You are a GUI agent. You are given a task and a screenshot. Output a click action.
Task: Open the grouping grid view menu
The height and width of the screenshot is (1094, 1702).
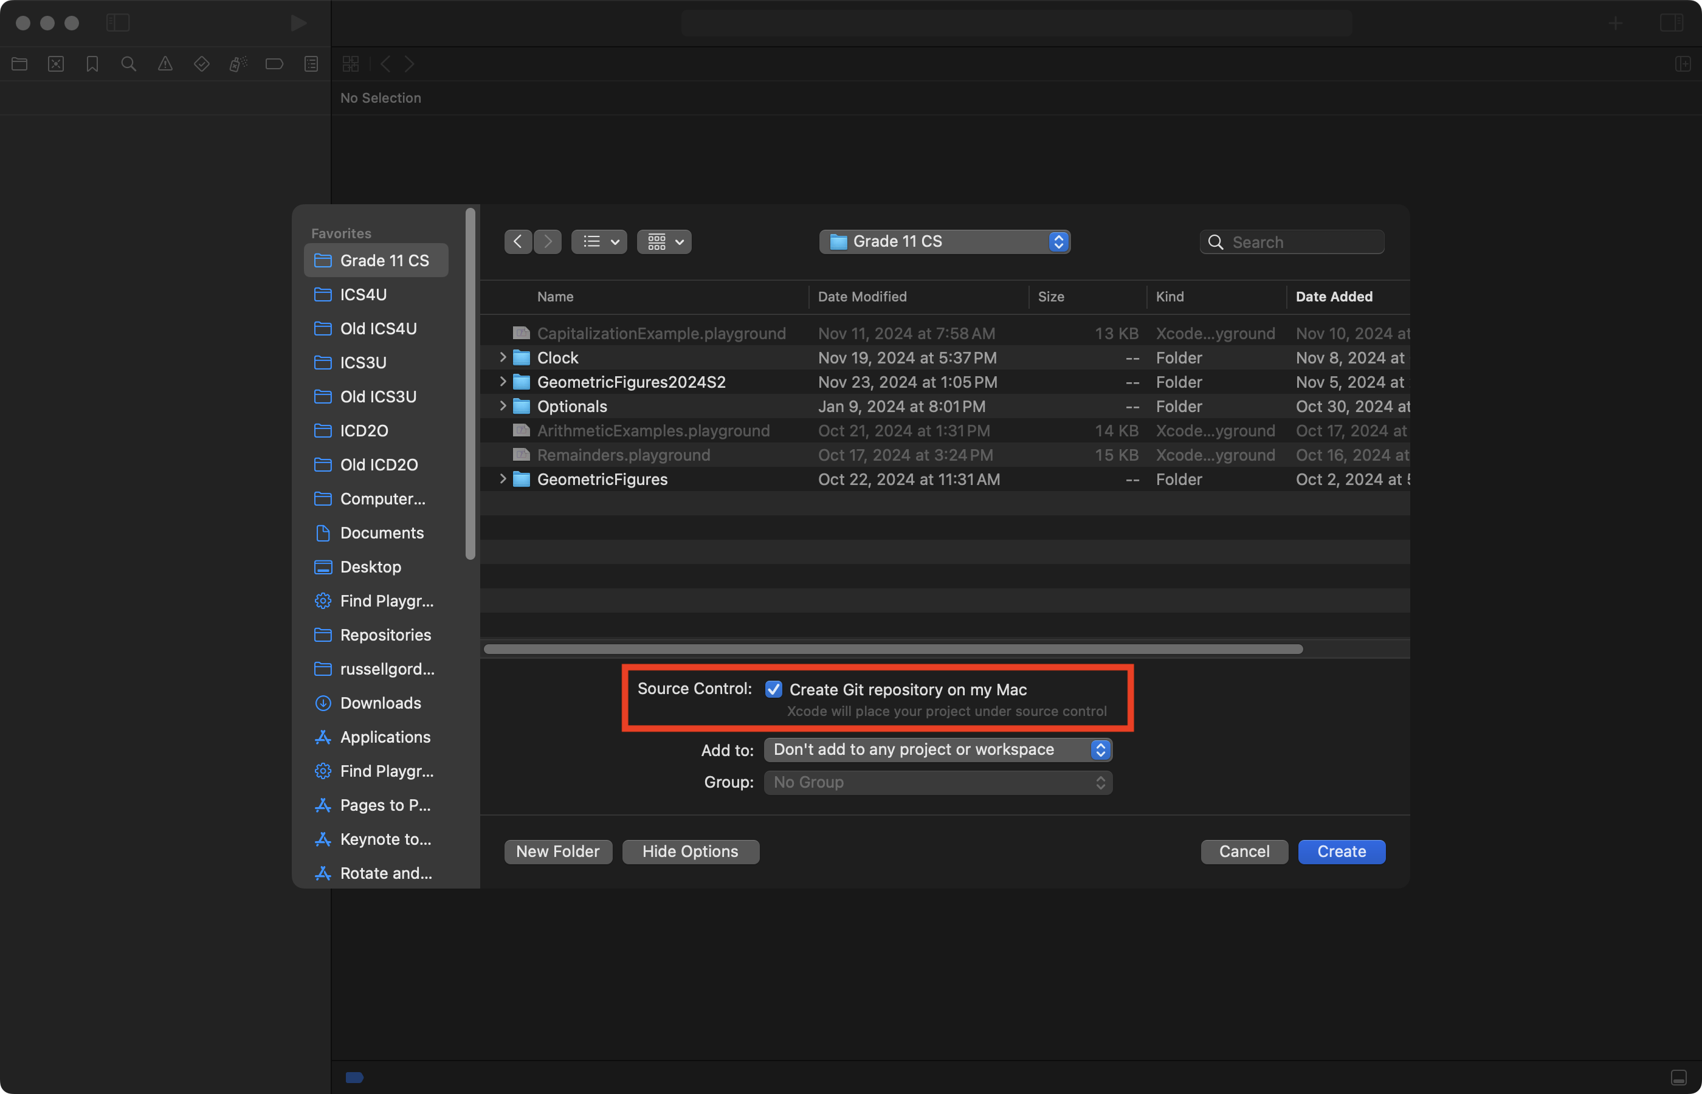pyautogui.click(x=664, y=241)
